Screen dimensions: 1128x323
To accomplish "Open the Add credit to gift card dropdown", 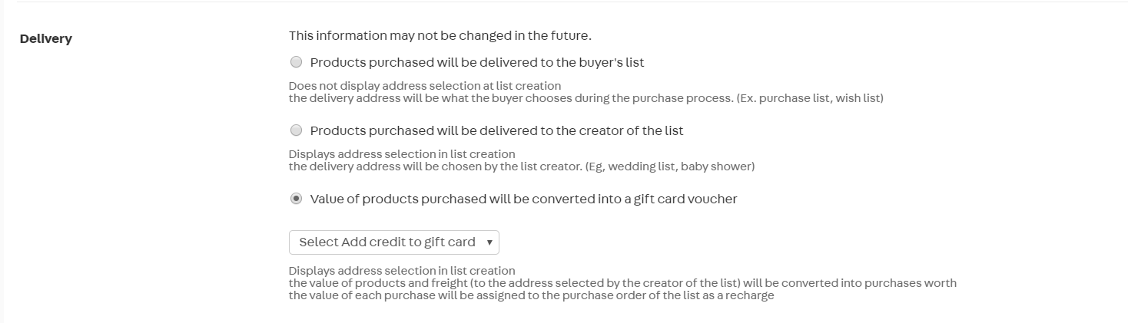I will (387, 242).
